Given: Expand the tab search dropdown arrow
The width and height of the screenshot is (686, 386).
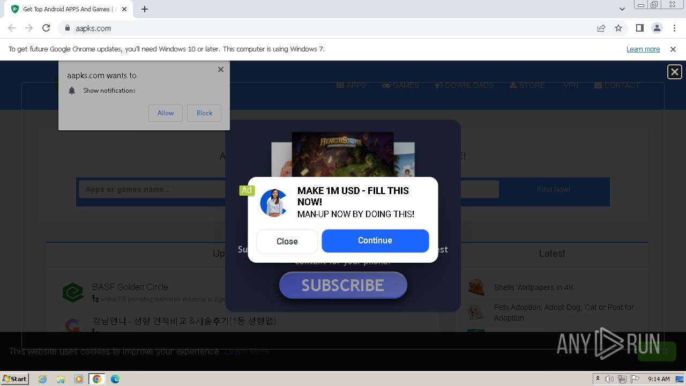Looking at the screenshot, I should (622, 9).
